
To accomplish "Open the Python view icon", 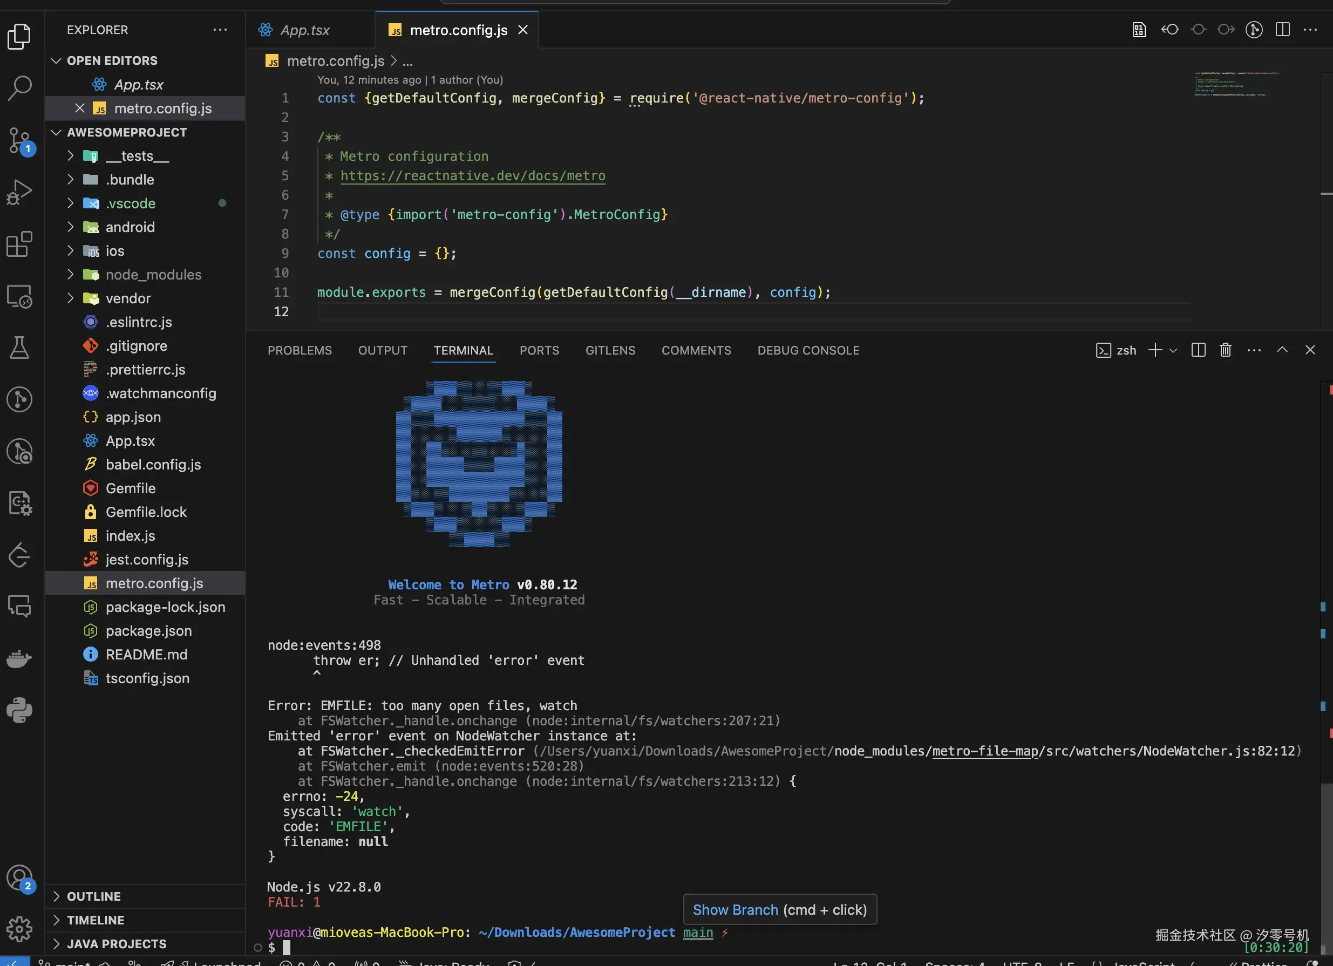I will 19,710.
